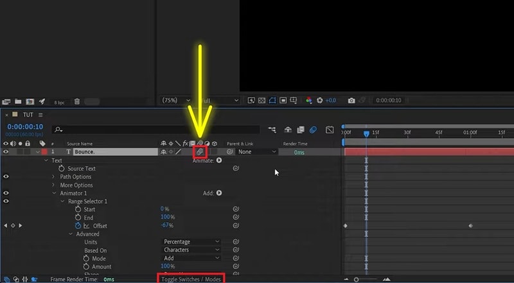Toggle shy switch on Bounce layer
The width and height of the screenshot is (514, 283).
163,152
